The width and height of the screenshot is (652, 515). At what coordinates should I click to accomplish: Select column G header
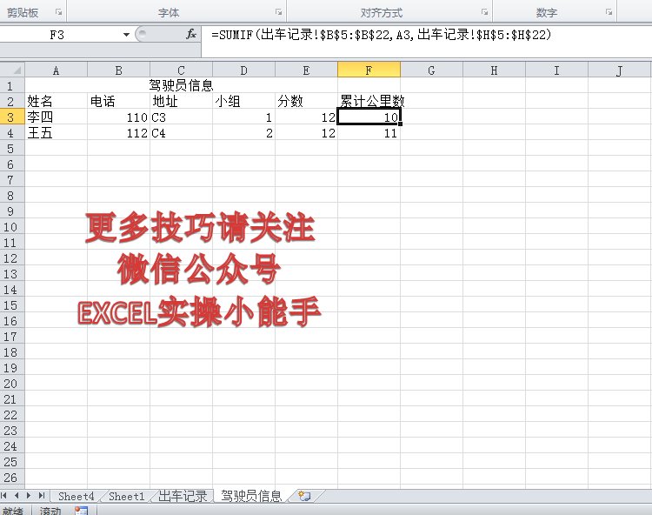[431, 70]
